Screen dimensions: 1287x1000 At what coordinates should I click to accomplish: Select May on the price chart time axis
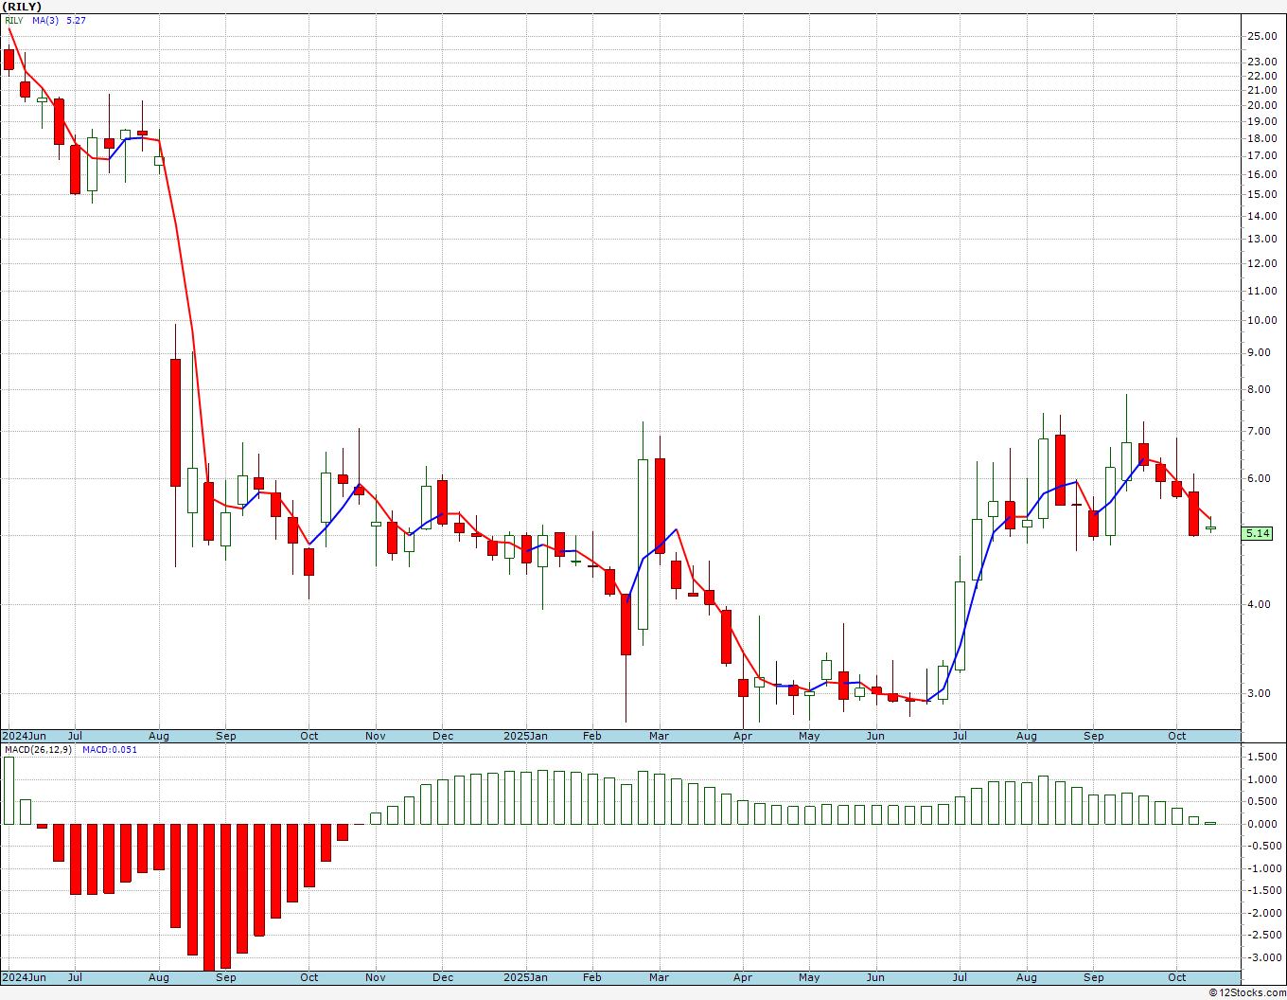(x=809, y=736)
